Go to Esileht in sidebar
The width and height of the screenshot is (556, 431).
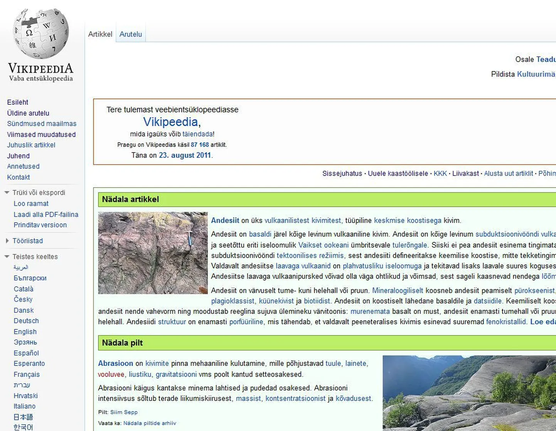18,102
